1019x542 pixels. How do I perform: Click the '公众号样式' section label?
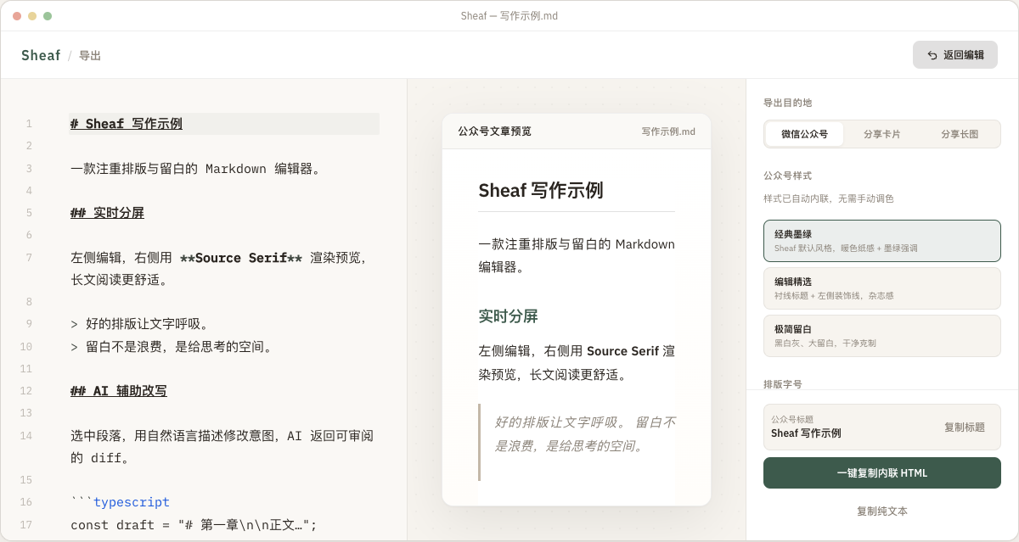pyautogui.click(x=787, y=176)
